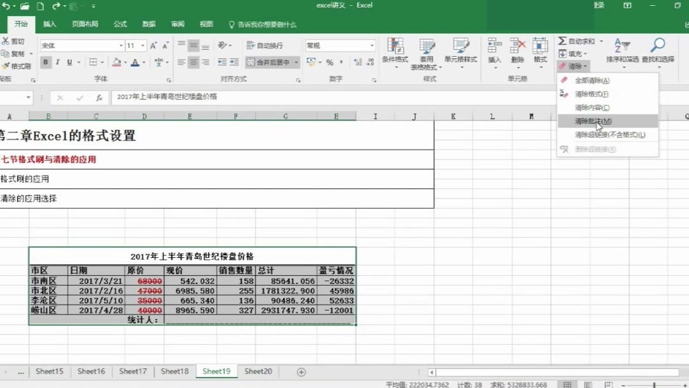Viewport: 689px width, 388px height.
Task: Toggle bold formatting with the B icon
Action: click(45, 63)
